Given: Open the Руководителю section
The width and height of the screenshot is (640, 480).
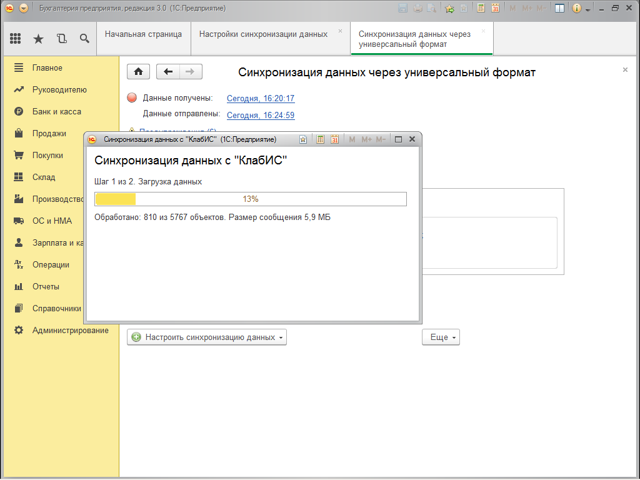Looking at the screenshot, I should point(59,90).
